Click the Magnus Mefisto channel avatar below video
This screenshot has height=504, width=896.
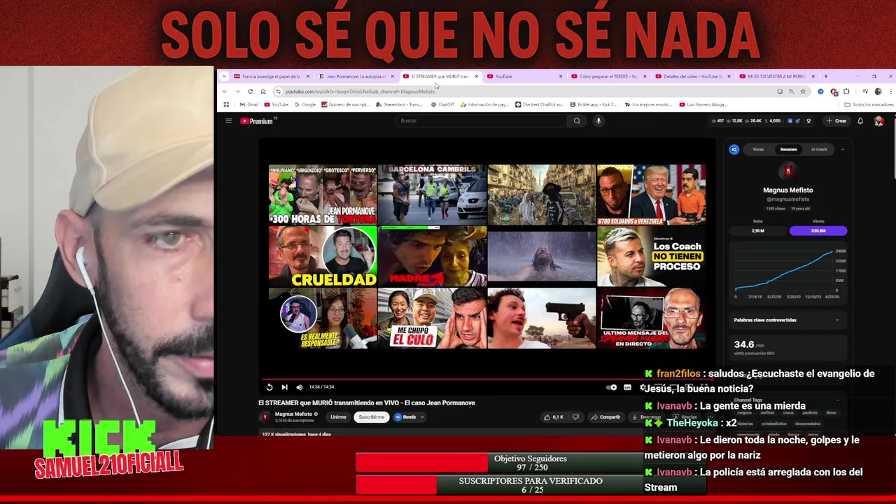(265, 416)
